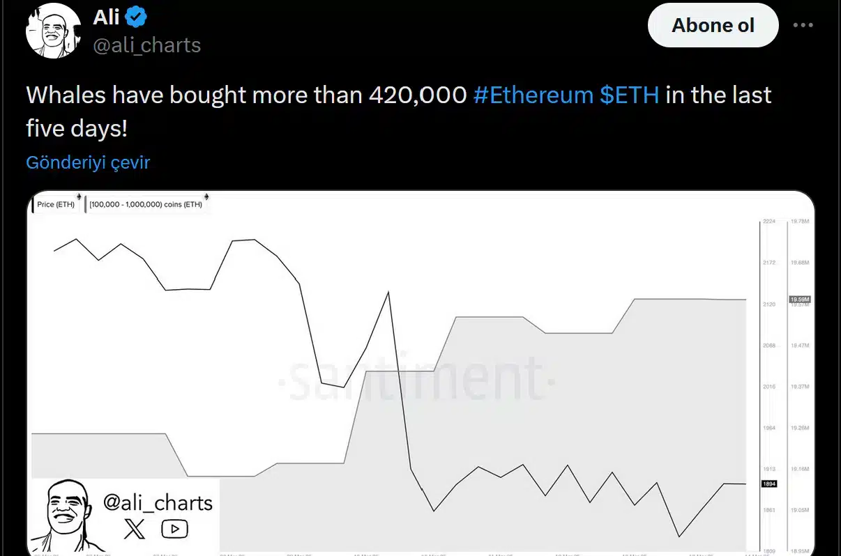Click the Ethereum icon beside Price (ETH) label
The width and height of the screenshot is (841, 556).
[x=79, y=196]
